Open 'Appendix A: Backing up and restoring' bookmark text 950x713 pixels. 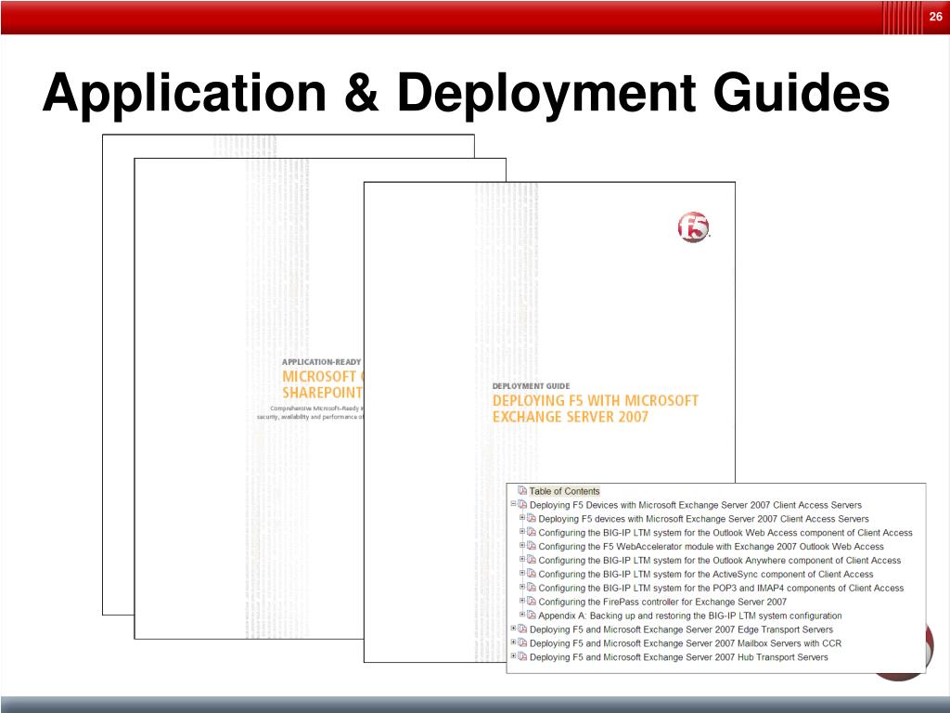point(689,616)
